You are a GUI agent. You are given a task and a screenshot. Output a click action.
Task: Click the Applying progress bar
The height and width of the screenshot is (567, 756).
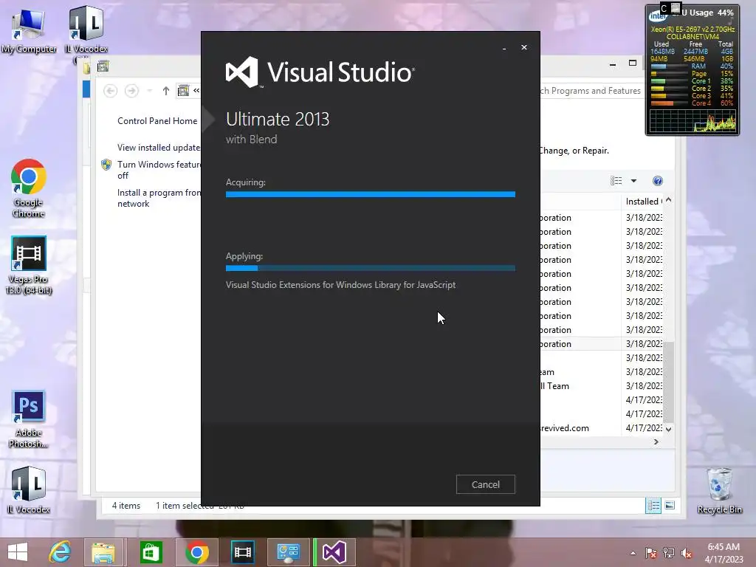371,268
